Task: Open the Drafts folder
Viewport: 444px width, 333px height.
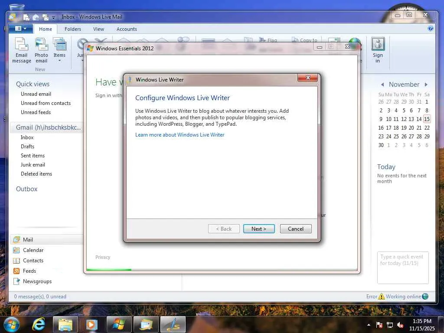Action: point(27,147)
